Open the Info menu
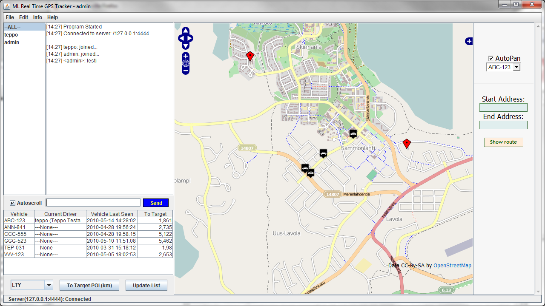 click(38, 17)
